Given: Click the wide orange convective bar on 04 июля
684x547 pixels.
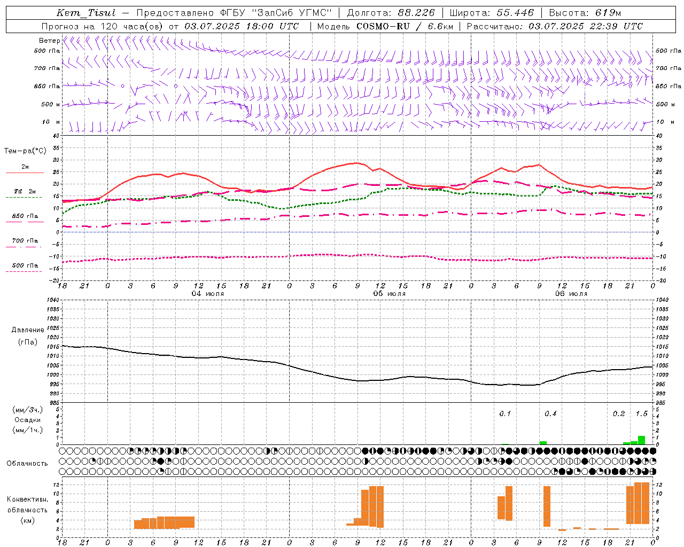Looking at the screenshot, I should [x=164, y=522].
